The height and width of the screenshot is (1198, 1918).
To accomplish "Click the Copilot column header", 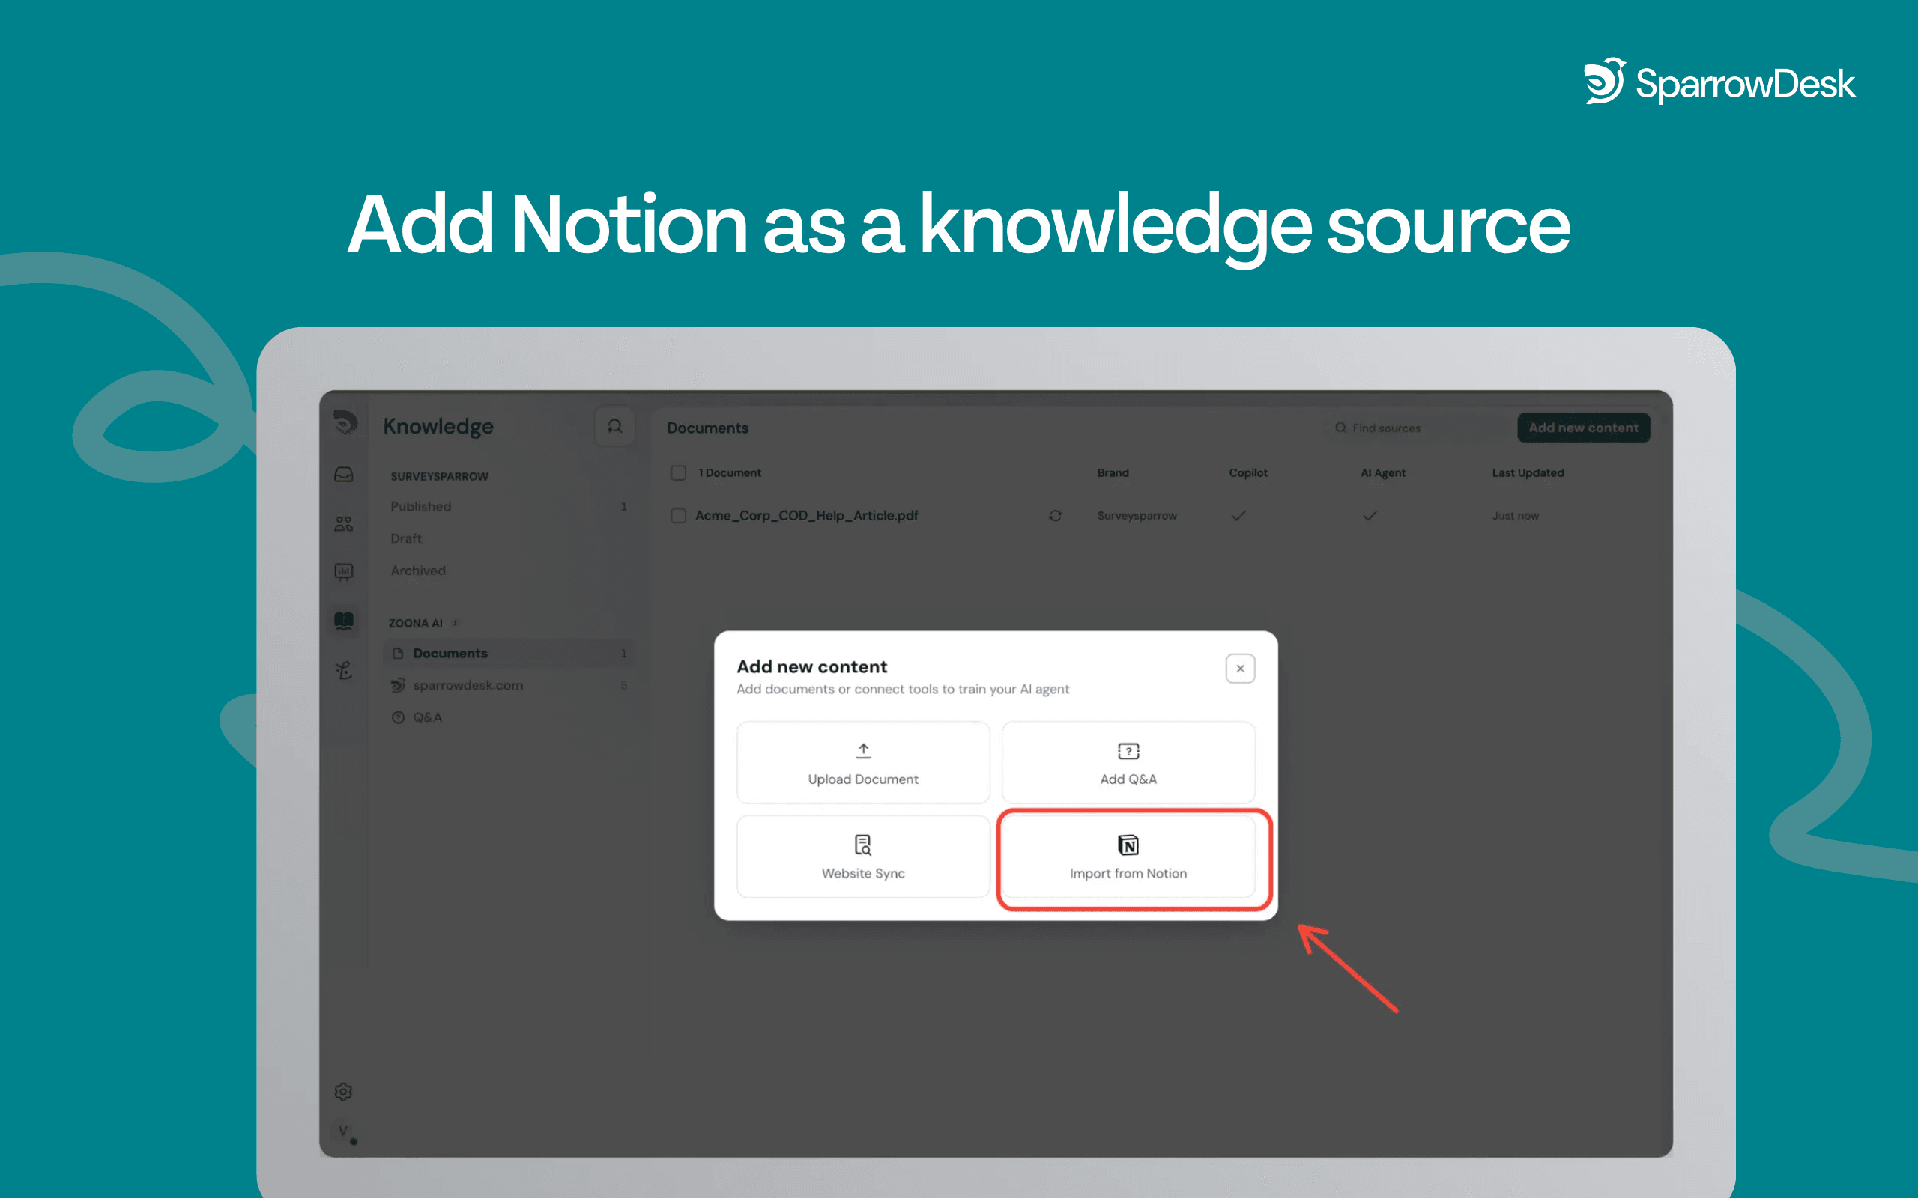I will 1248,473.
